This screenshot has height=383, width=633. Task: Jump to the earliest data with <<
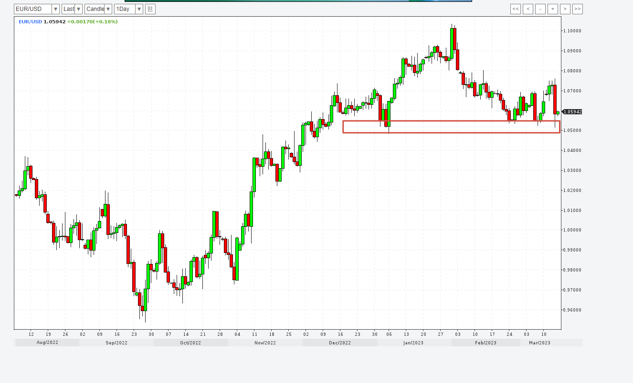point(516,9)
